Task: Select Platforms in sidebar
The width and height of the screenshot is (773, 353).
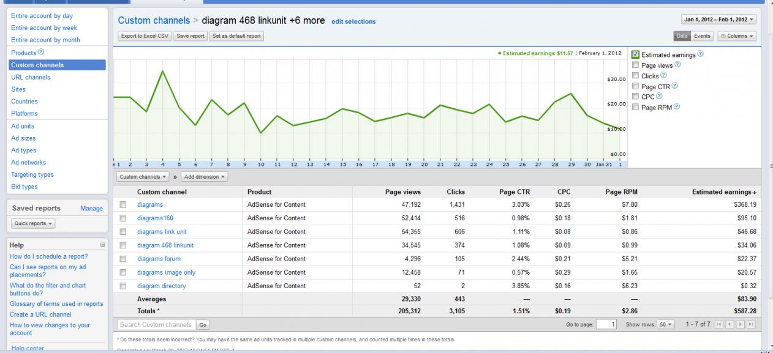Action: (x=25, y=114)
